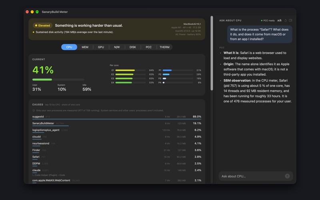Click the System 10% value
The height and width of the screenshot is (200, 320).
point(62,89)
